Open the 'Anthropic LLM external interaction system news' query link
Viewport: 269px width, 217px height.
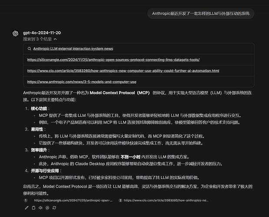point(73,49)
